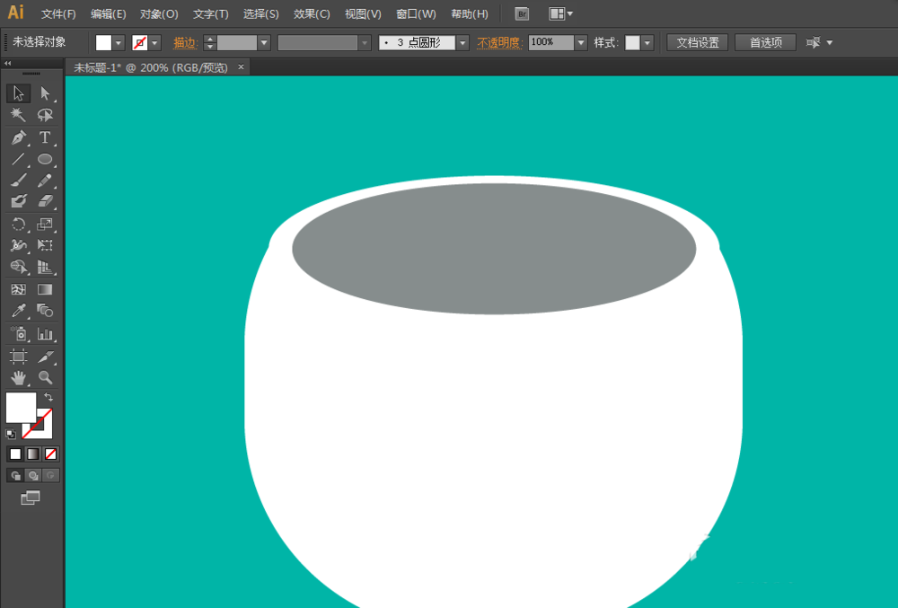Select the Pen tool

[x=18, y=137]
